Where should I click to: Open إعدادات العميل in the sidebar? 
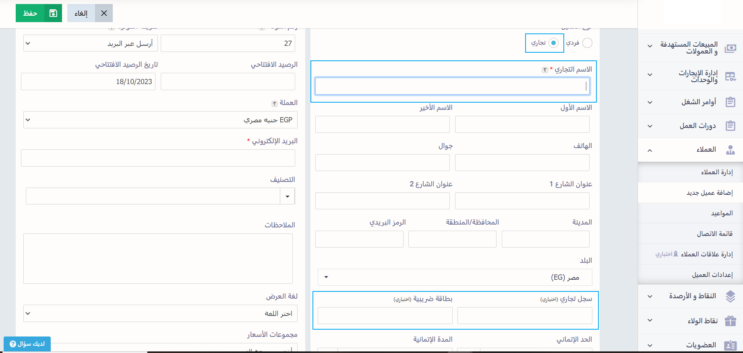712,275
